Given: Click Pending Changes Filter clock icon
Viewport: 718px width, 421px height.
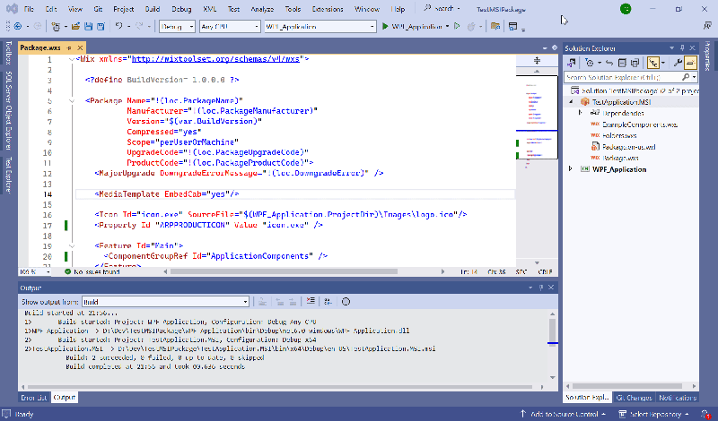Looking at the screenshot, I should click(590, 63).
